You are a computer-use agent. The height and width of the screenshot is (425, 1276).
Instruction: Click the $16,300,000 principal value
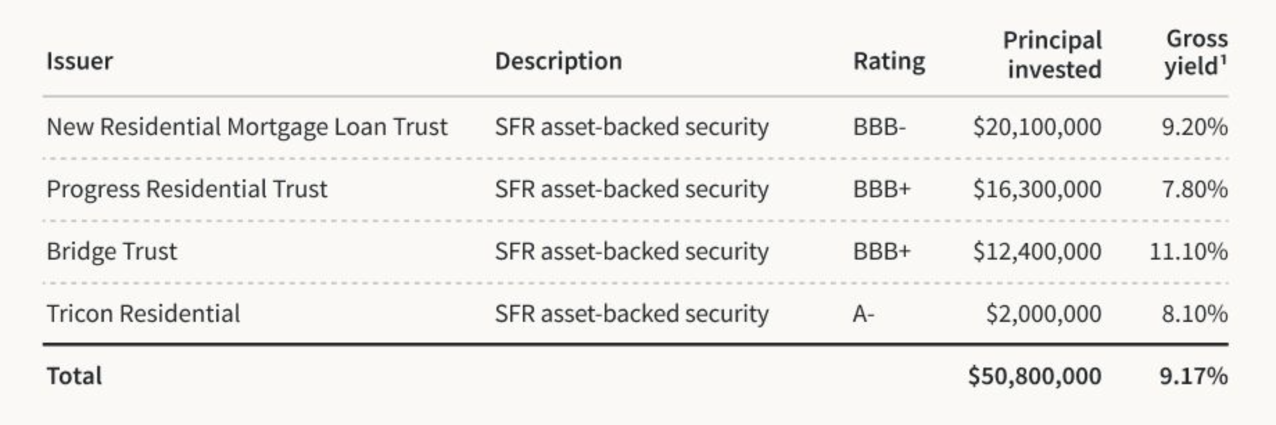tap(1037, 189)
